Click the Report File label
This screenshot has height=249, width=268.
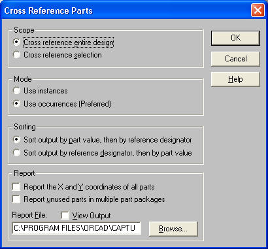pos(29,215)
